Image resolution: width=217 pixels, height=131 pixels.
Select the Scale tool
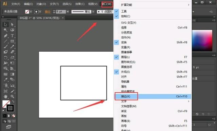coord(12,58)
